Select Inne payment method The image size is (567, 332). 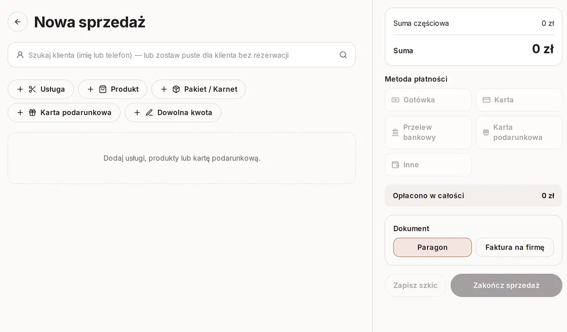click(x=428, y=165)
